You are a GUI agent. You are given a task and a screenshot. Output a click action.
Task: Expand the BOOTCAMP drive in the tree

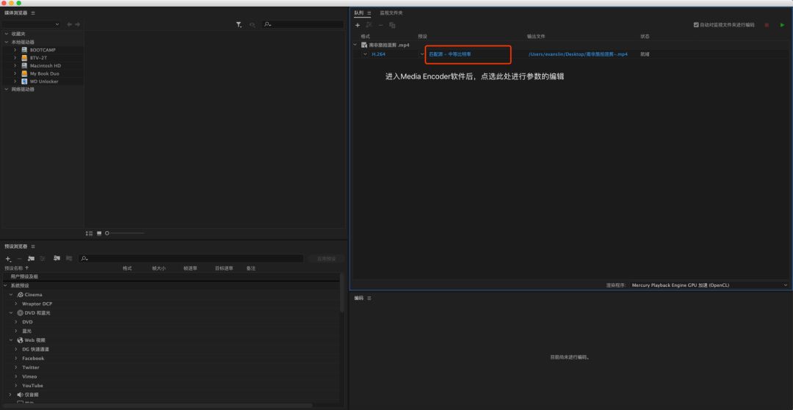(15, 50)
